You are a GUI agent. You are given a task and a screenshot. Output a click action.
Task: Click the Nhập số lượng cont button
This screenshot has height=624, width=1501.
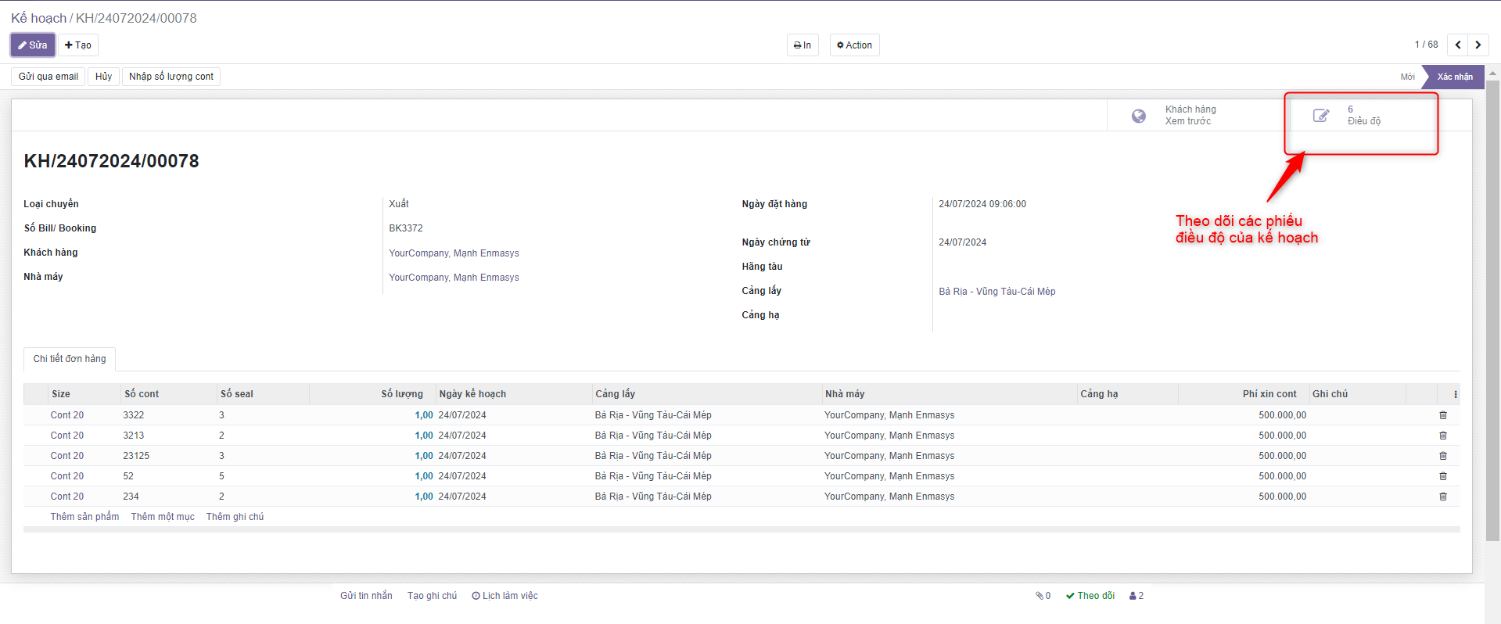coord(171,77)
